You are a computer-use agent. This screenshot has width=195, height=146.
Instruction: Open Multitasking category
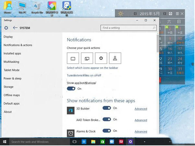tap(11, 62)
